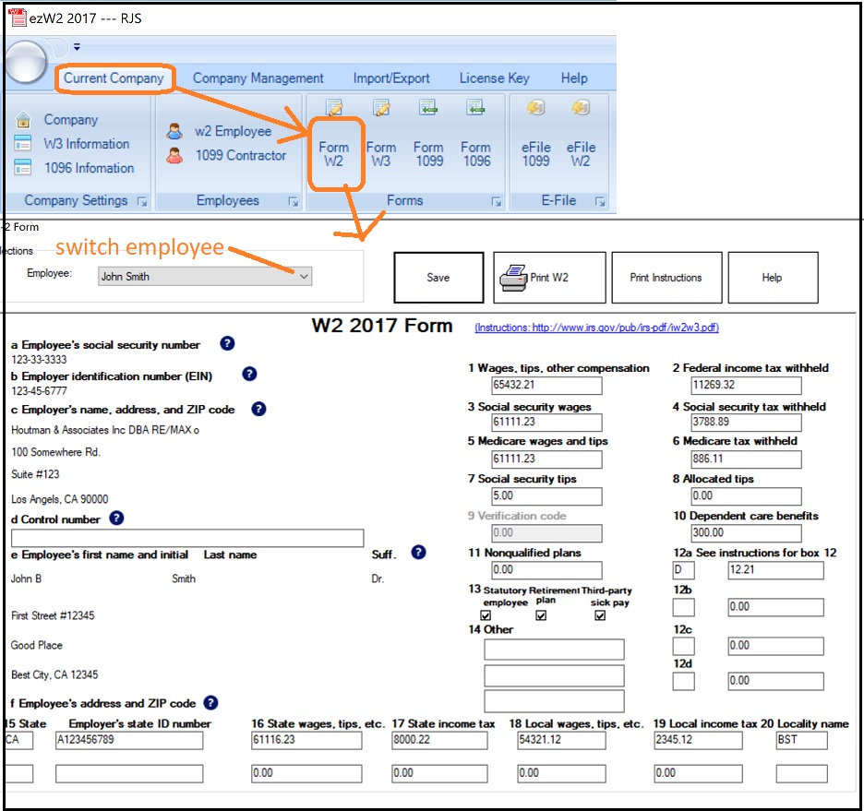Image resolution: width=864 pixels, height=811 pixels.
Task: Select the Form W3 icon
Action: coord(380,148)
